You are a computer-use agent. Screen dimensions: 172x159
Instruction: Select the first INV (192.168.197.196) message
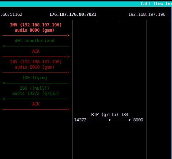36,25
